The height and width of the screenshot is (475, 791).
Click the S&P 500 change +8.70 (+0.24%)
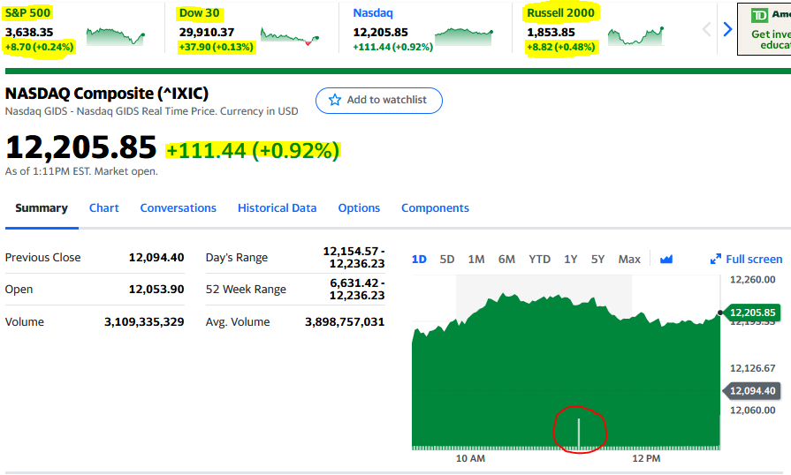point(40,48)
